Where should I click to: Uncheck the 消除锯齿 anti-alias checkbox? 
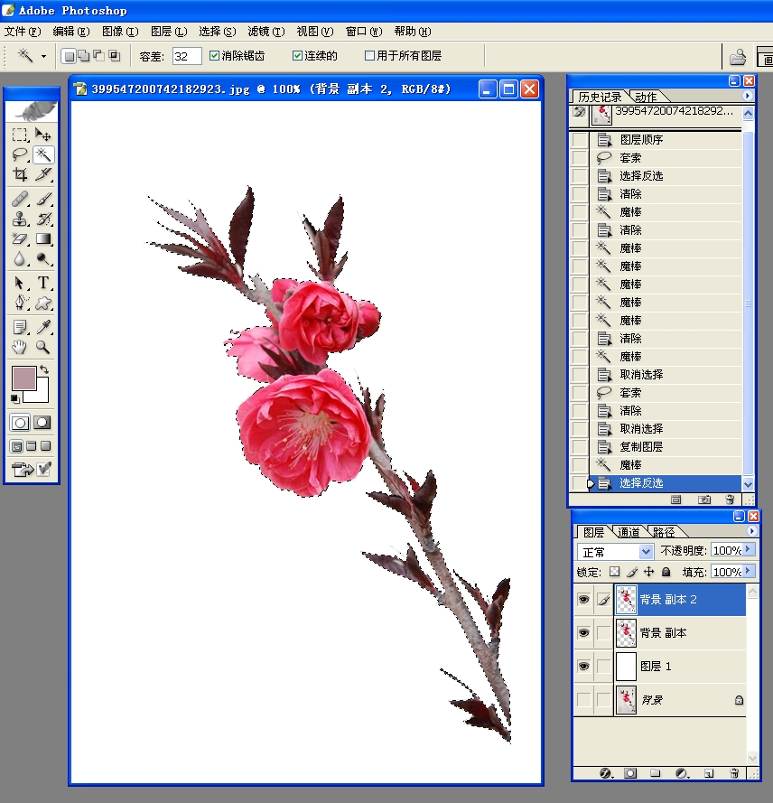point(214,56)
